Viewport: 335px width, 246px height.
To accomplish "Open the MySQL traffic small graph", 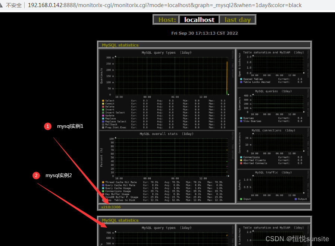I will (273, 186).
